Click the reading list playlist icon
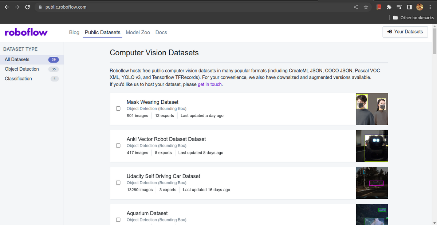This screenshot has width=437, height=225. (399, 7)
